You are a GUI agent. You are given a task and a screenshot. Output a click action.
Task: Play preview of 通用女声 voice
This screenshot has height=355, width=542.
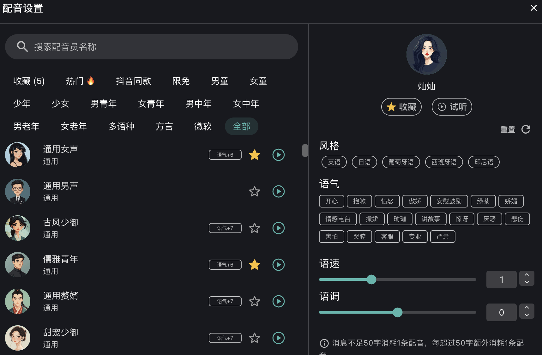(278, 155)
